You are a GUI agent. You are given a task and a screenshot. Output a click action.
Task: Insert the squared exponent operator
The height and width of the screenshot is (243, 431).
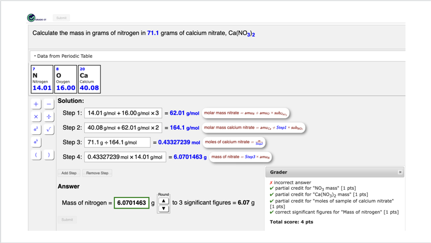(x=36, y=129)
